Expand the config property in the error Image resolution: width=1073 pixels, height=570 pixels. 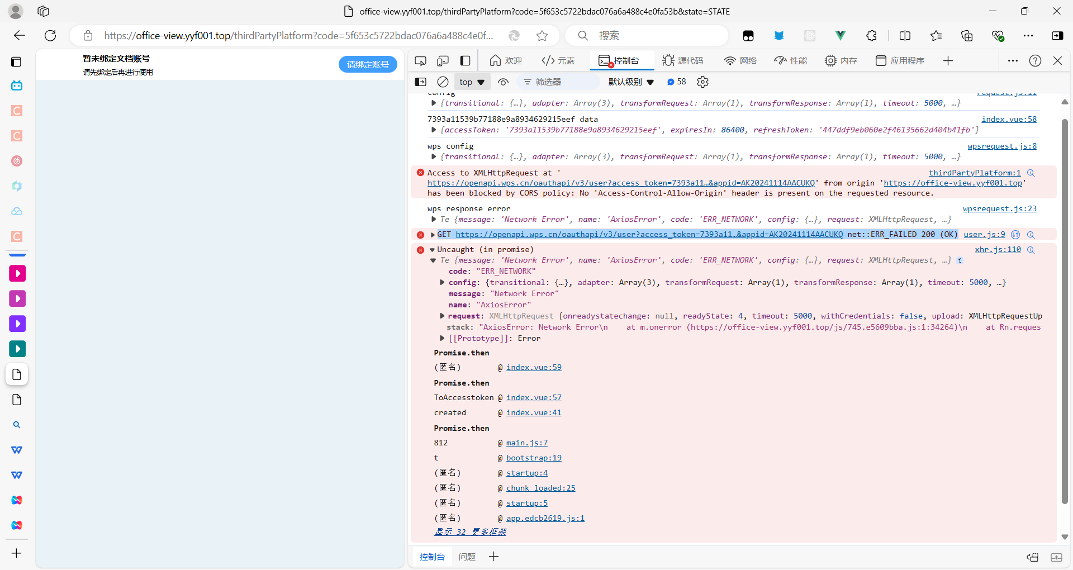pyautogui.click(x=442, y=282)
